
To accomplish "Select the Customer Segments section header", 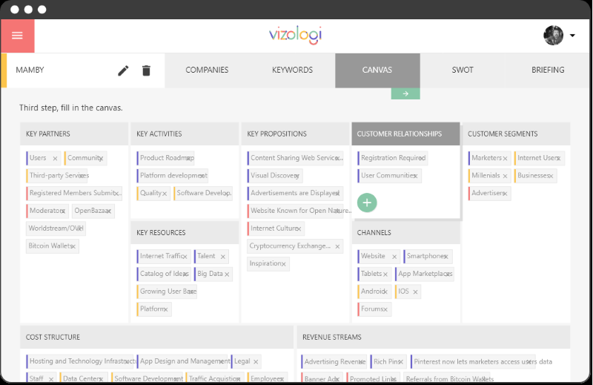I will click(516, 134).
